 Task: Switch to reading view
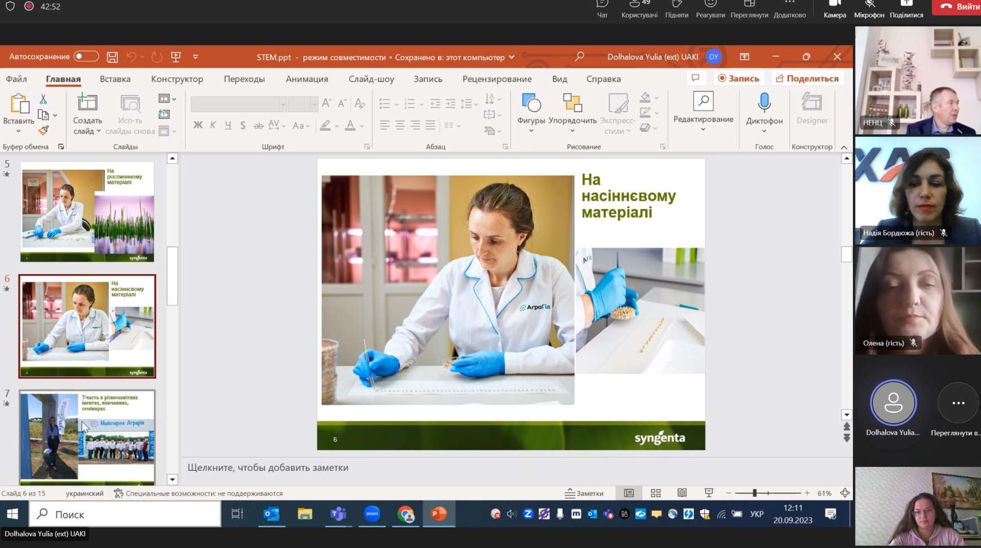point(682,493)
